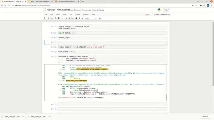Click the conda install boto3 cell

click(x=112, y=27)
